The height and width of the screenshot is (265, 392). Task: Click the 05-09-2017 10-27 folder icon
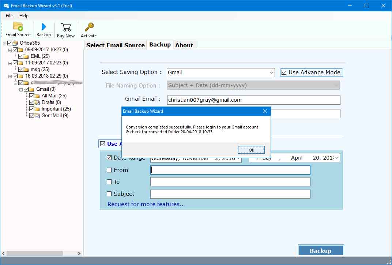[20, 49]
